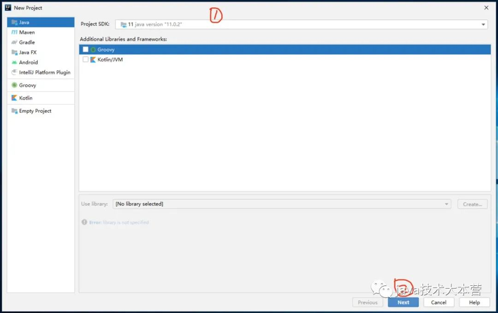Select Groovy in left project list

(x=41, y=85)
